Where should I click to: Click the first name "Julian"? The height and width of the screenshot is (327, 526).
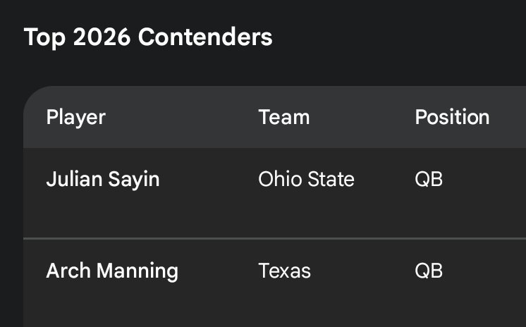[x=75, y=180]
